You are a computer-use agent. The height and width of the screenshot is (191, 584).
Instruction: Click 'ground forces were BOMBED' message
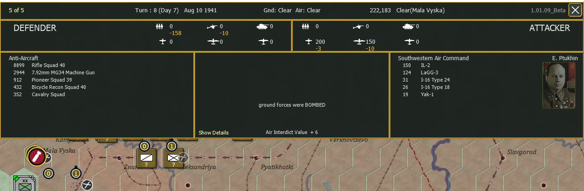[292, 105]
